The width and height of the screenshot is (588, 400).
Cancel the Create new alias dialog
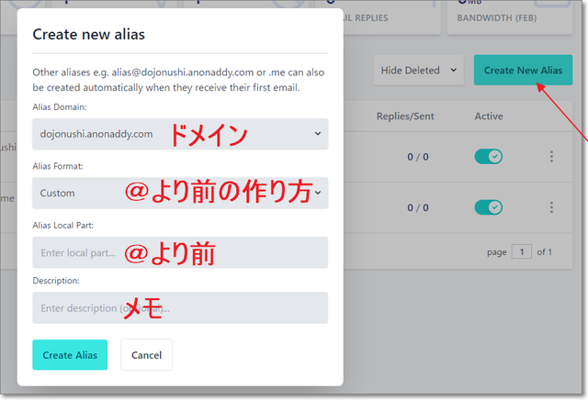click(146, 355)
